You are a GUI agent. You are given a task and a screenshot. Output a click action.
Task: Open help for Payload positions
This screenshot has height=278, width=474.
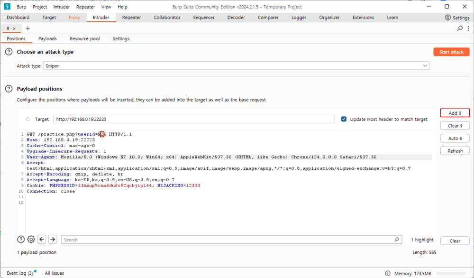(9, 89)
